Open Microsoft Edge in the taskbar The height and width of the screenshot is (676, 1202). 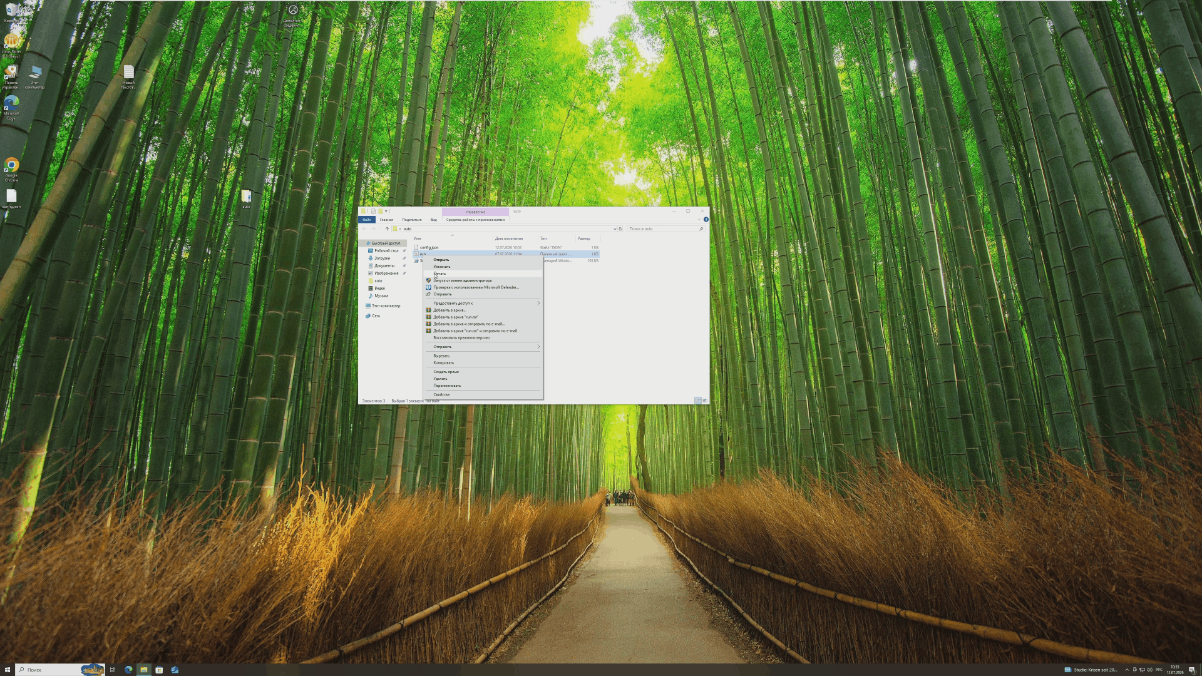coord(128,670)
